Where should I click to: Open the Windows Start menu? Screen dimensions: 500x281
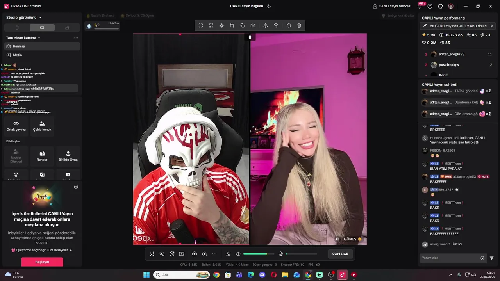(x=146, y=275)
